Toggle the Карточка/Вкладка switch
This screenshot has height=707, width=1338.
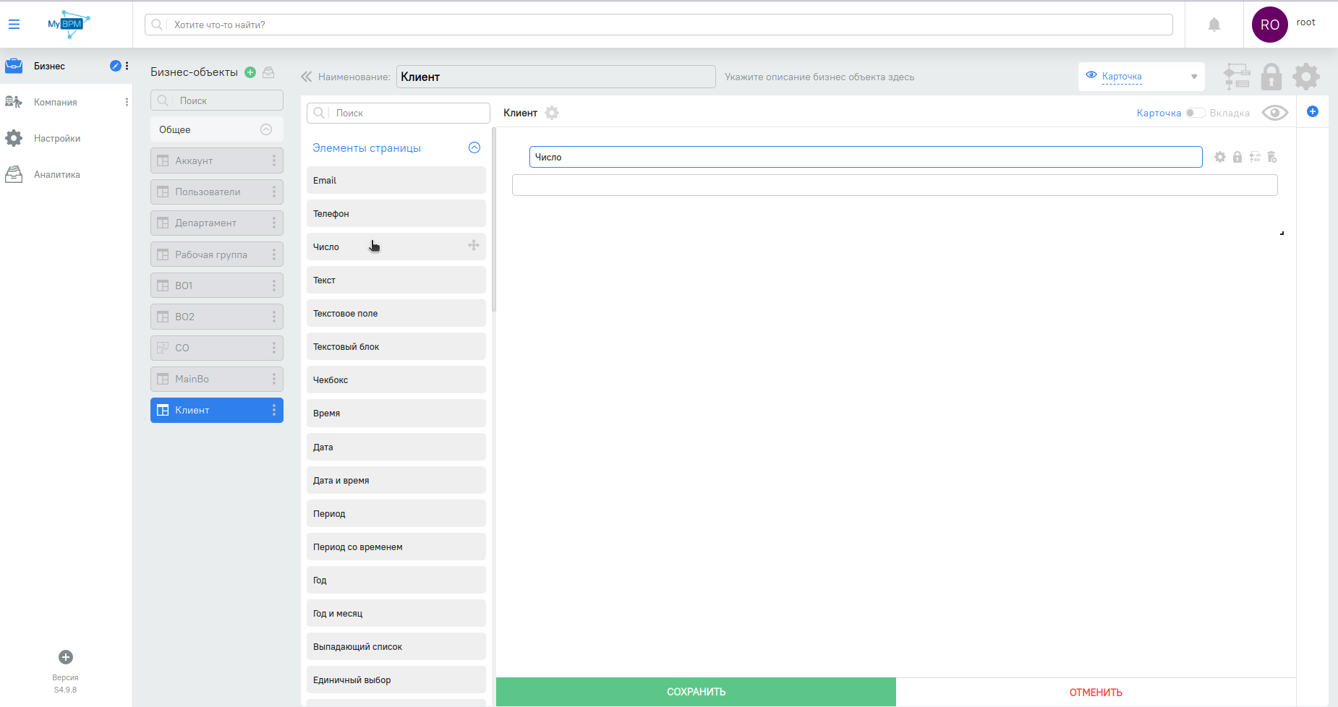click(x=1195, y=113)
